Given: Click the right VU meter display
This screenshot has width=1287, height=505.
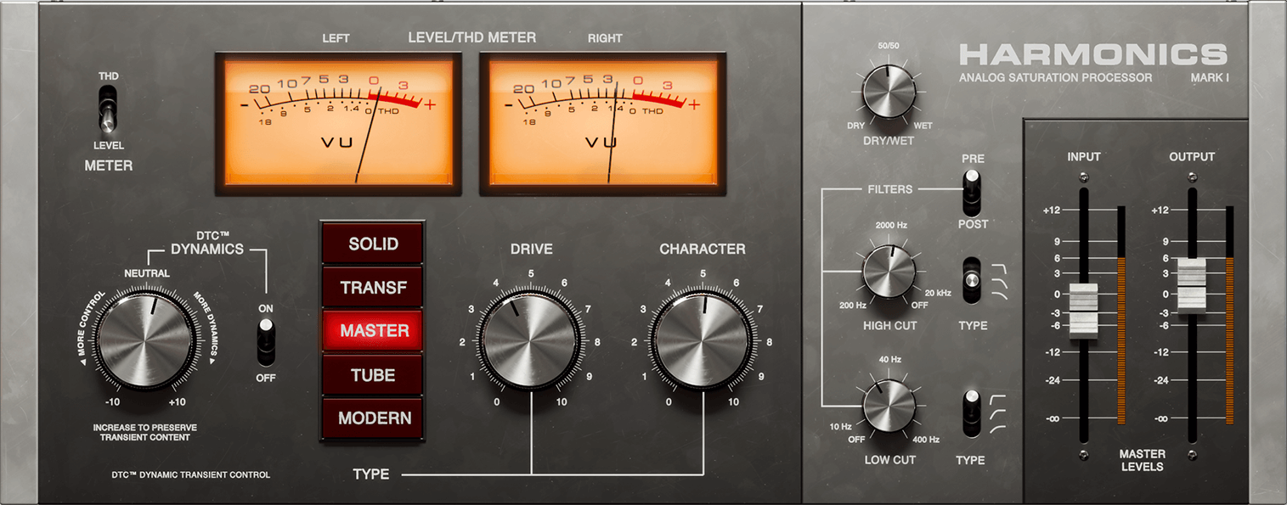Looking at the screenshot, I should point(602,124).
